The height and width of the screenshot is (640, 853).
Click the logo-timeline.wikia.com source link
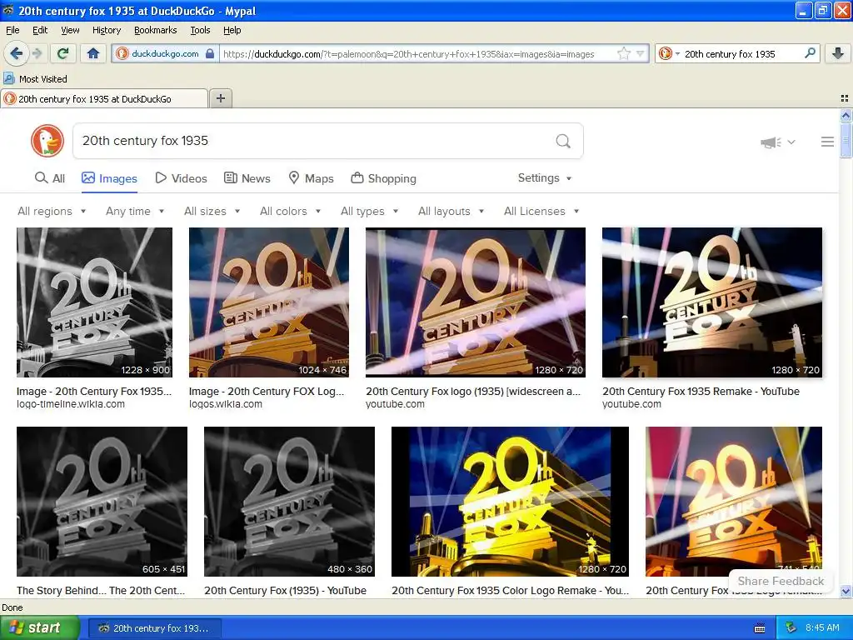click(x=71, y=404)
